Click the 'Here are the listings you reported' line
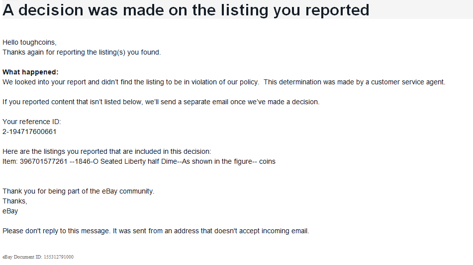This screenshot has width=473, height=265. 107,151
